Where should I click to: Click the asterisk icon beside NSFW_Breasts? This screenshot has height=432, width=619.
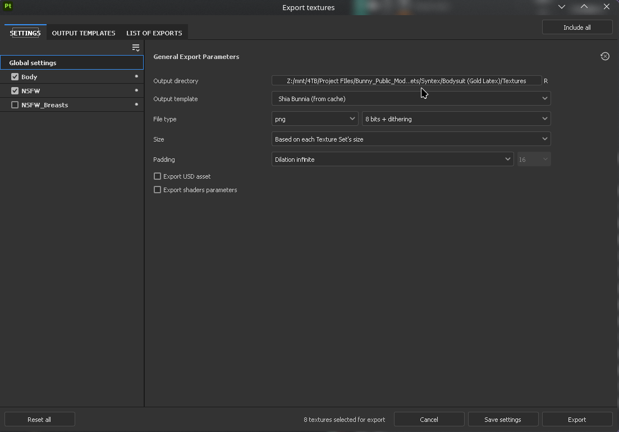click(136, 105)
